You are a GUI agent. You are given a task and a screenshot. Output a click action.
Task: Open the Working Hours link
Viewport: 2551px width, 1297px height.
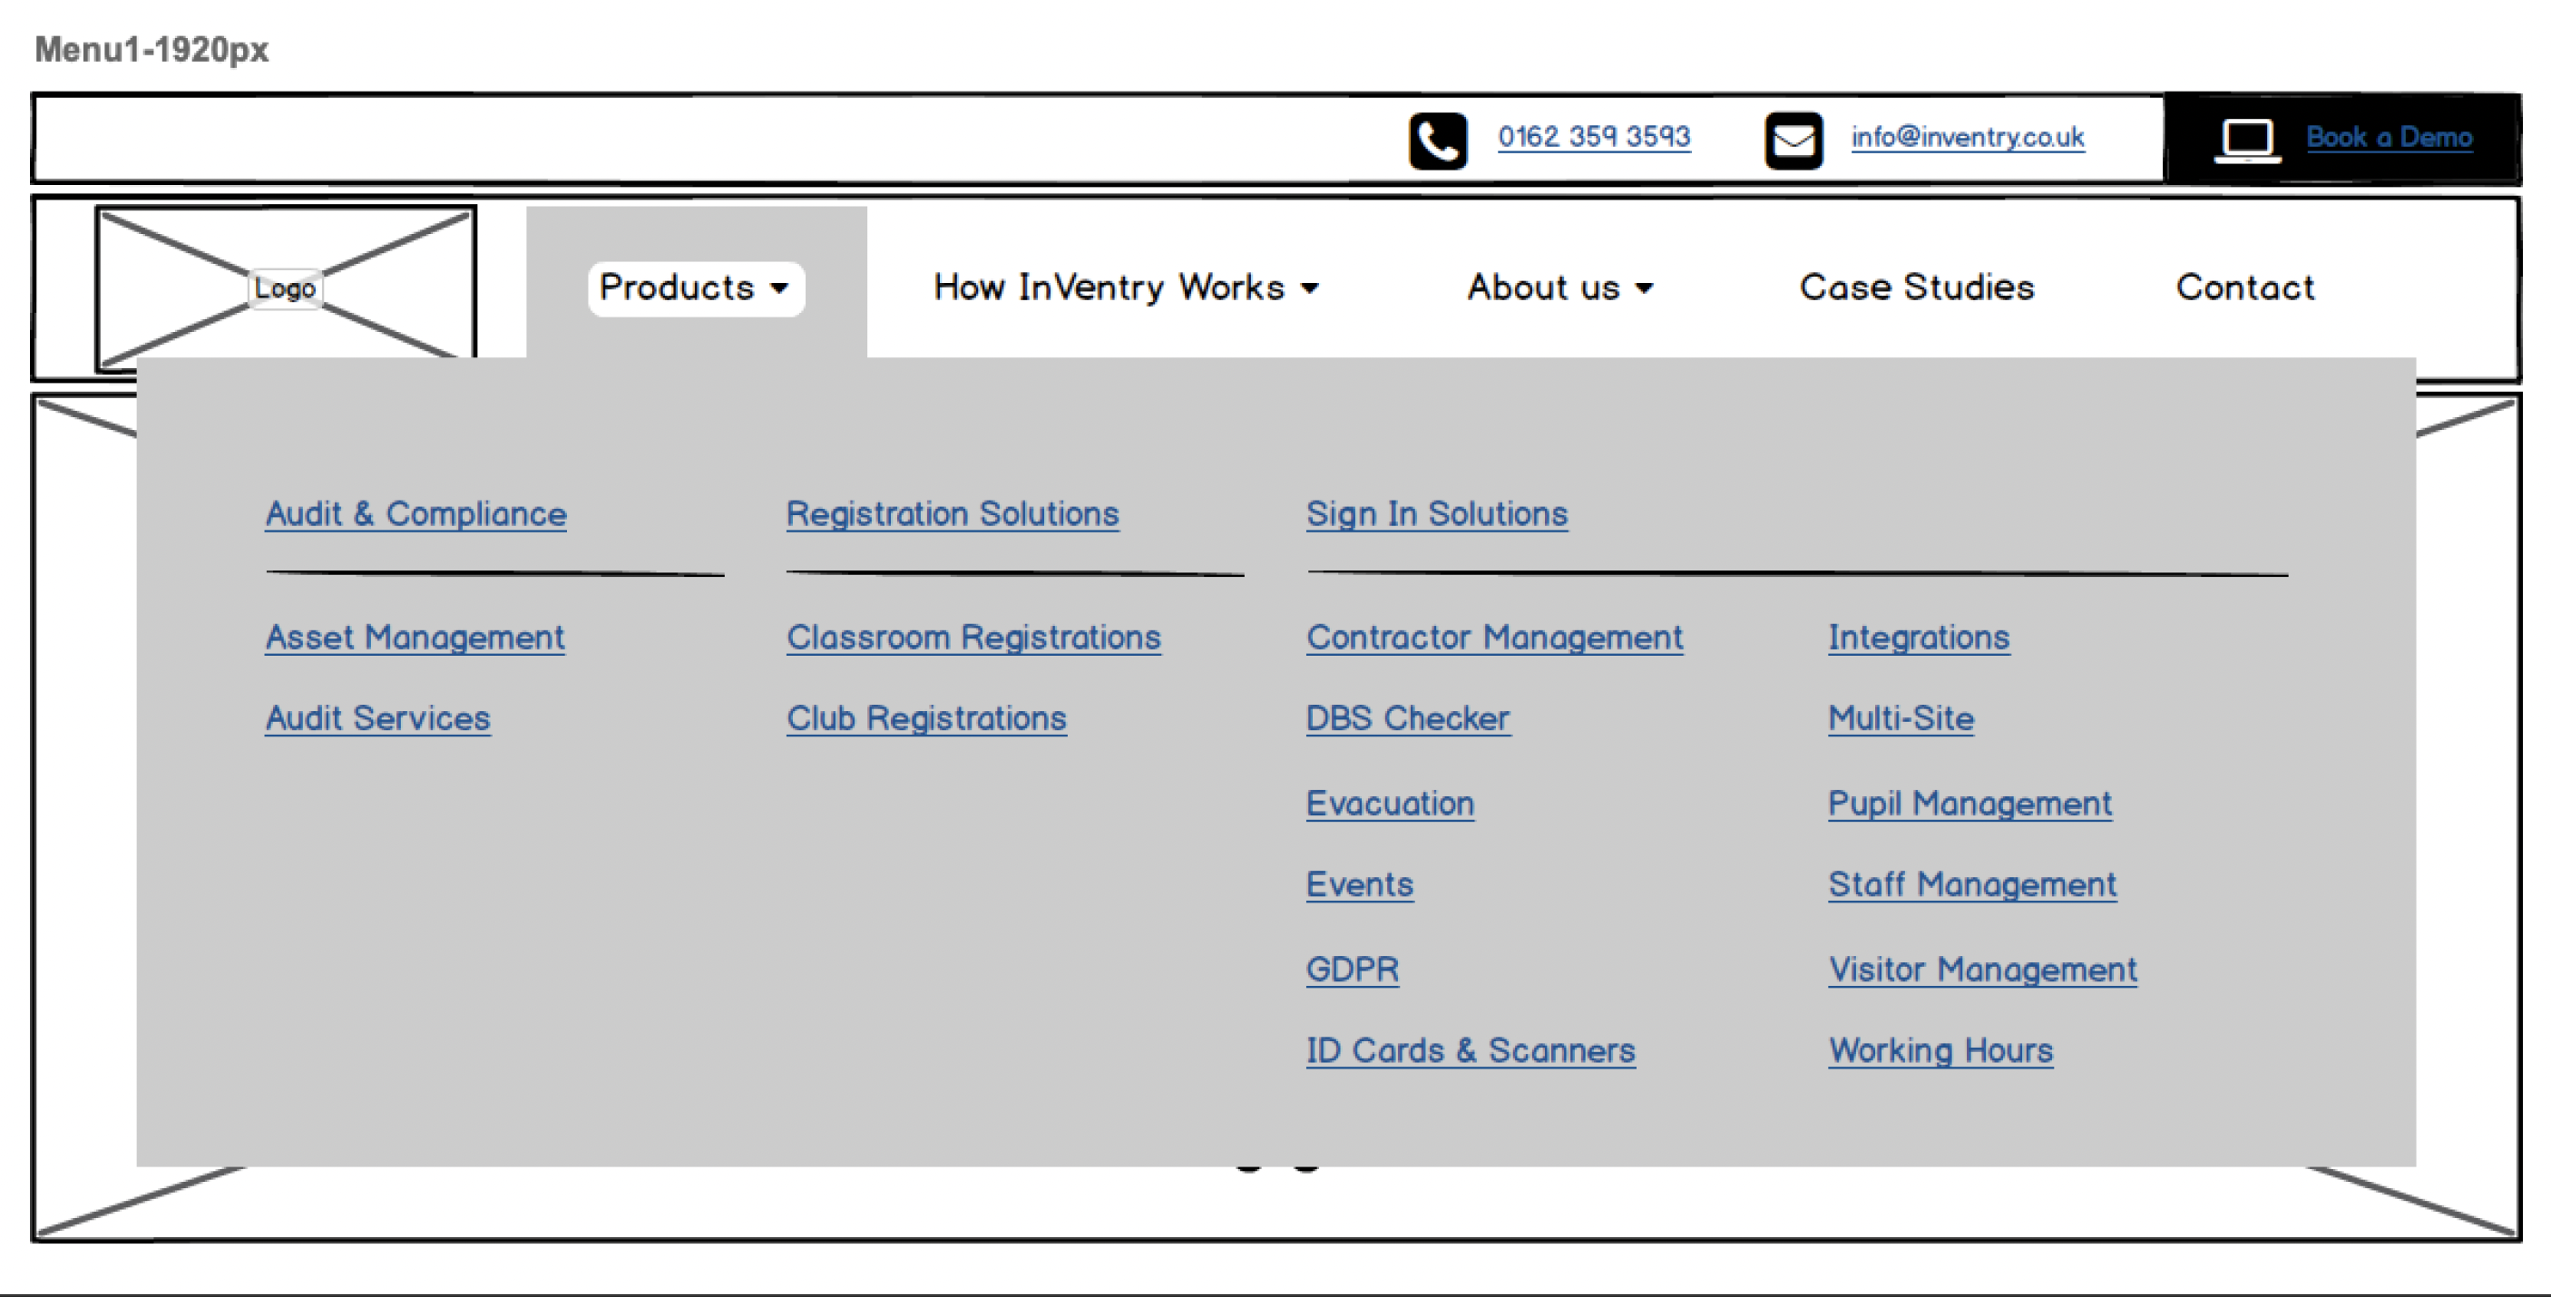coord(1941,1051)
